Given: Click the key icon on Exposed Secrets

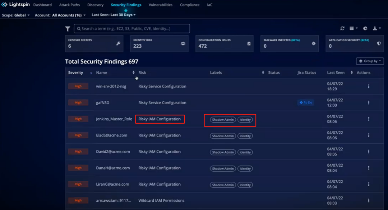Looking at the screenshot, I should coord(118,43).
